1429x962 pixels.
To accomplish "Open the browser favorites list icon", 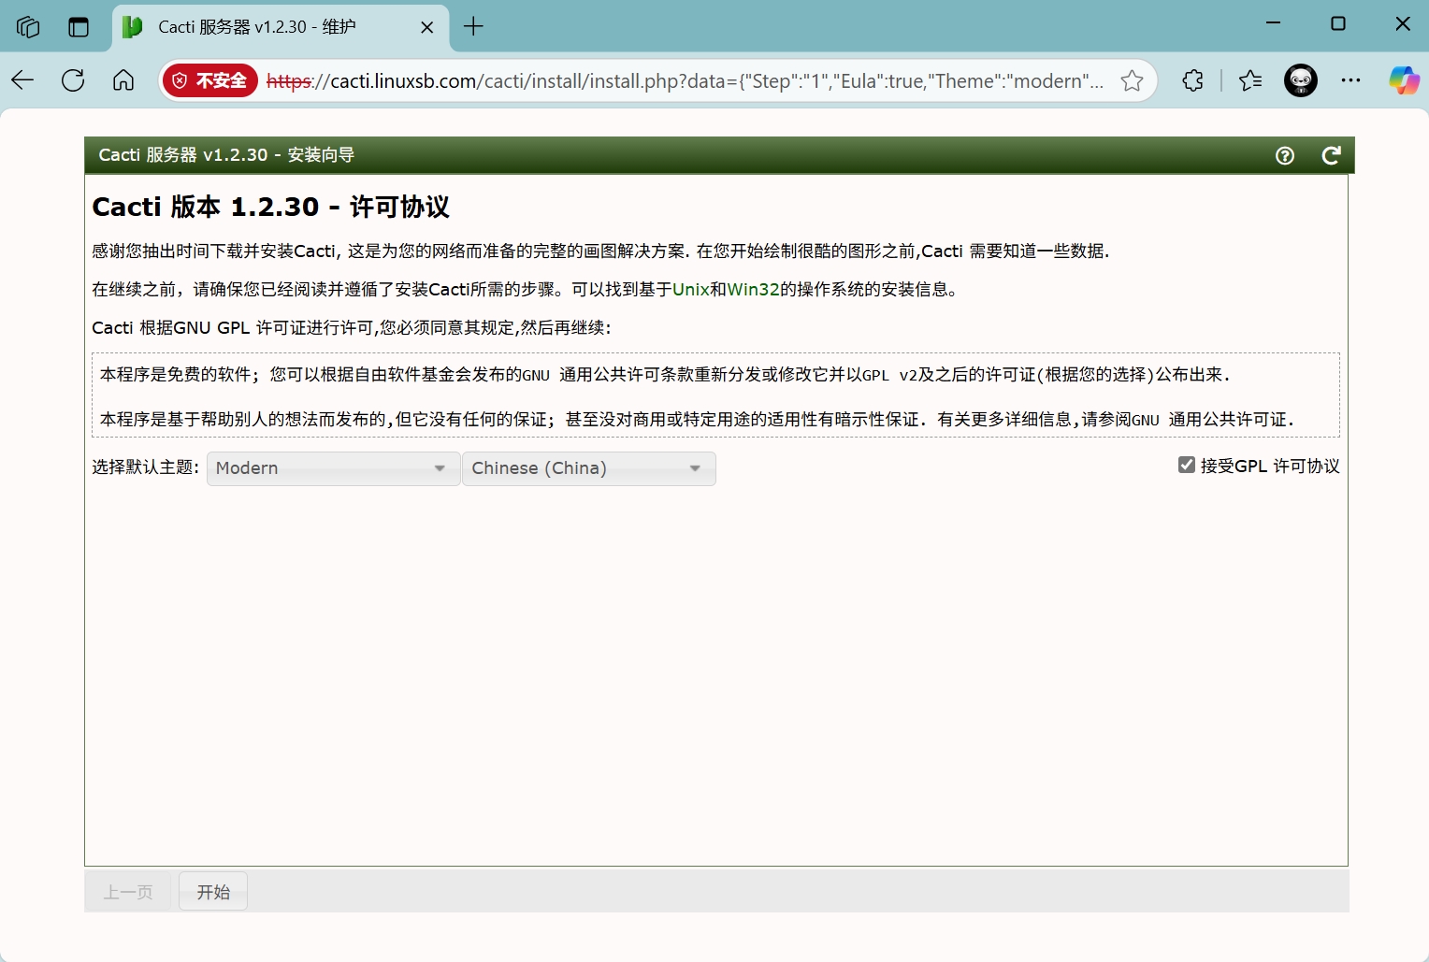I will pos(1250,81).
